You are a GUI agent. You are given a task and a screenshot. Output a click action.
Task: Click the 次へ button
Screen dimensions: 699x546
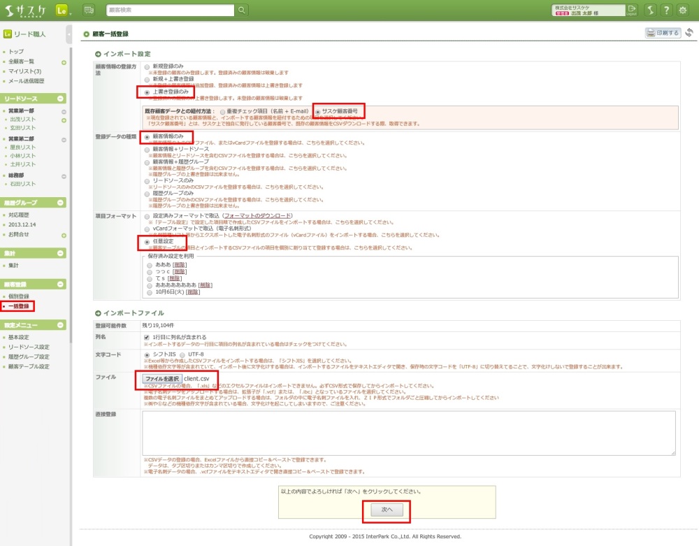point(387,510)
